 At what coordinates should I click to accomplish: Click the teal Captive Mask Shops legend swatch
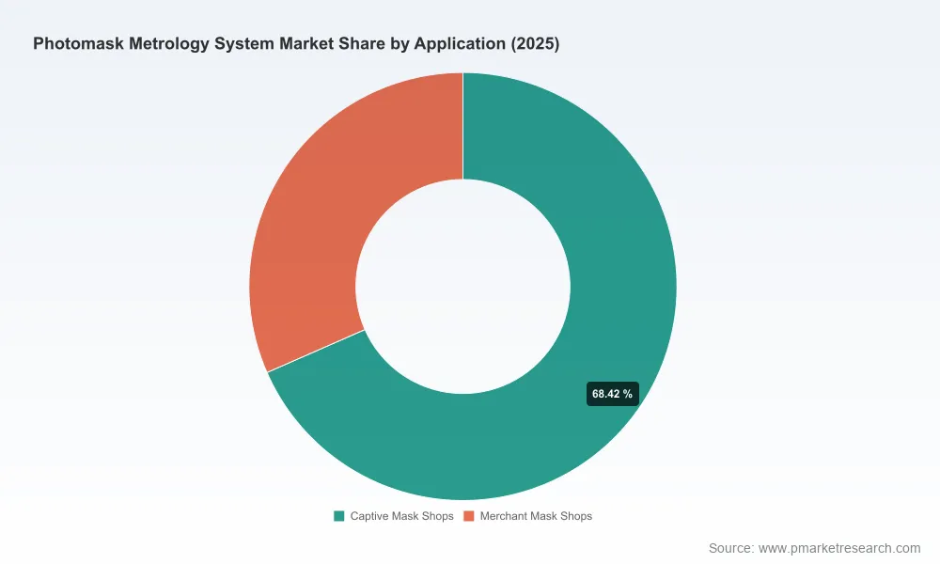click(x=339, y=516)
